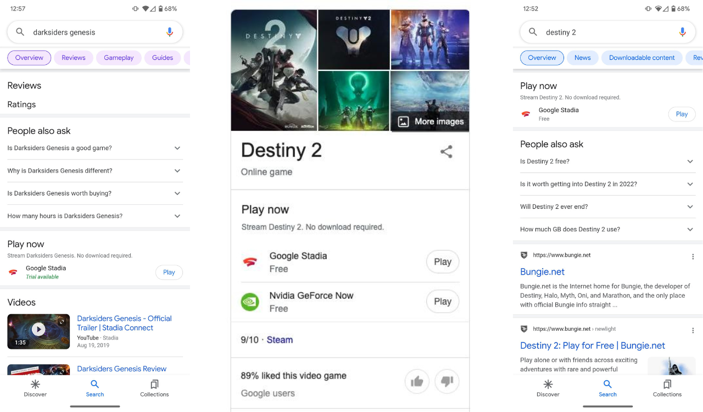Play Darksiders Genesis trailer video thumbnail
The image size is (703, 412).
coord(38,331)
